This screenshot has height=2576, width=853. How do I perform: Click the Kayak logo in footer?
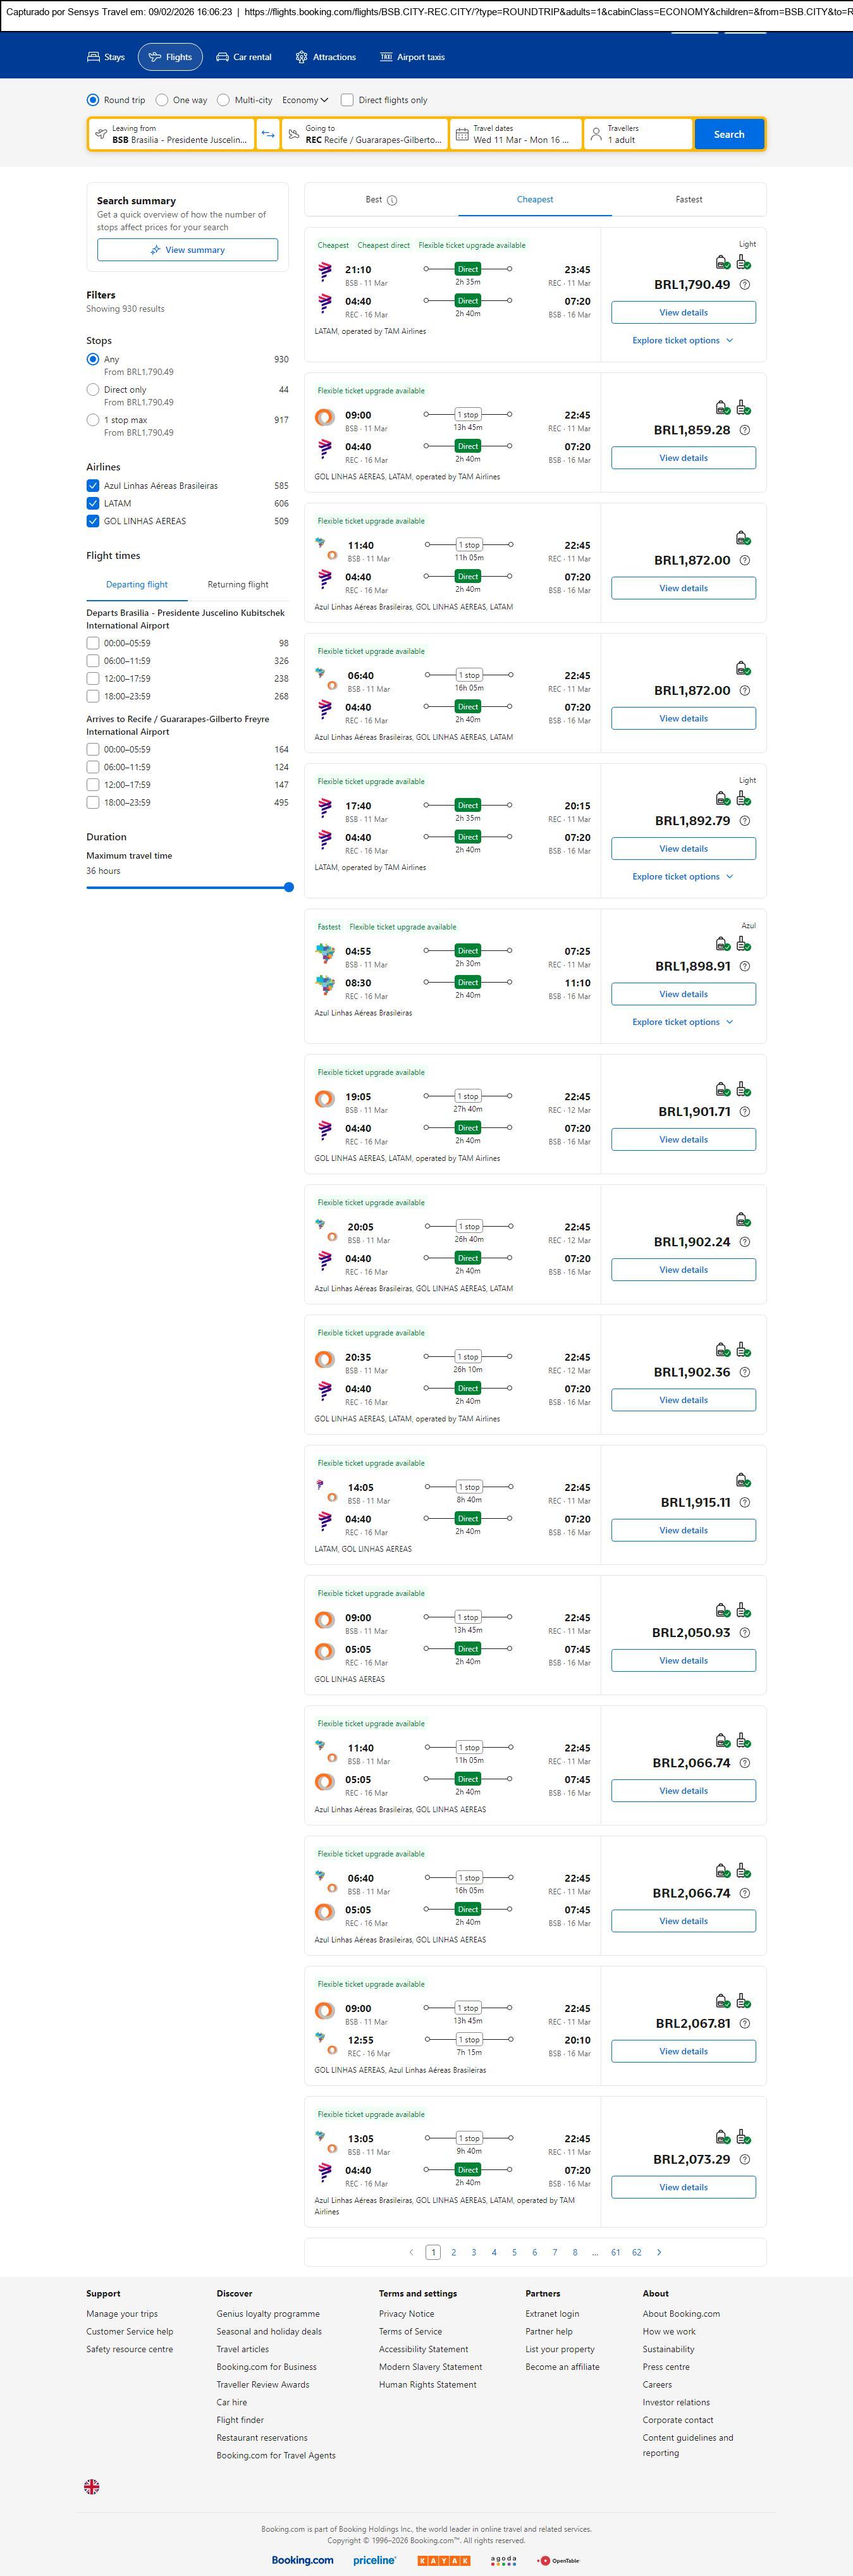point(443,2560)
